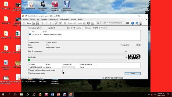Viewport: 172px width, 97px height.
Task: Click the Estado de grabador column header
Action: [x=86, y=64]
